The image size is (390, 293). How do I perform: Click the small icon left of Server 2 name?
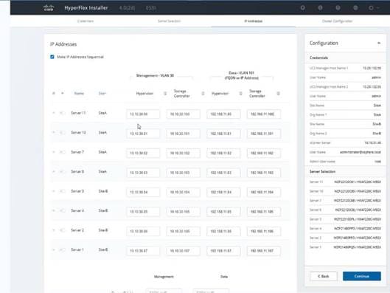(62, 230)
